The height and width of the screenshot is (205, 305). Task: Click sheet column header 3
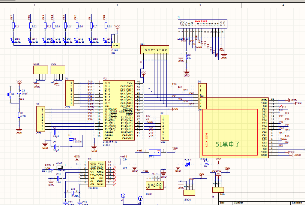click(200, 5)
